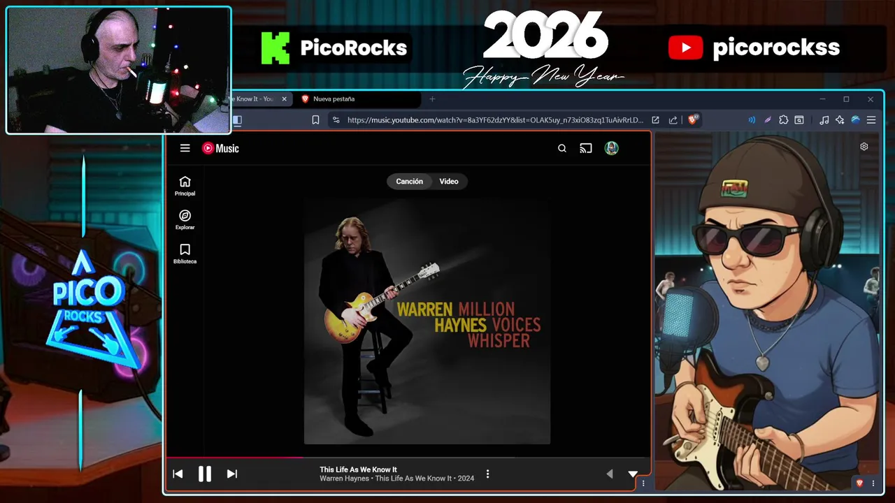Switch to Video view
This screenshot has width=895, height=503.
pyautogui.click(x=449, y=182)
